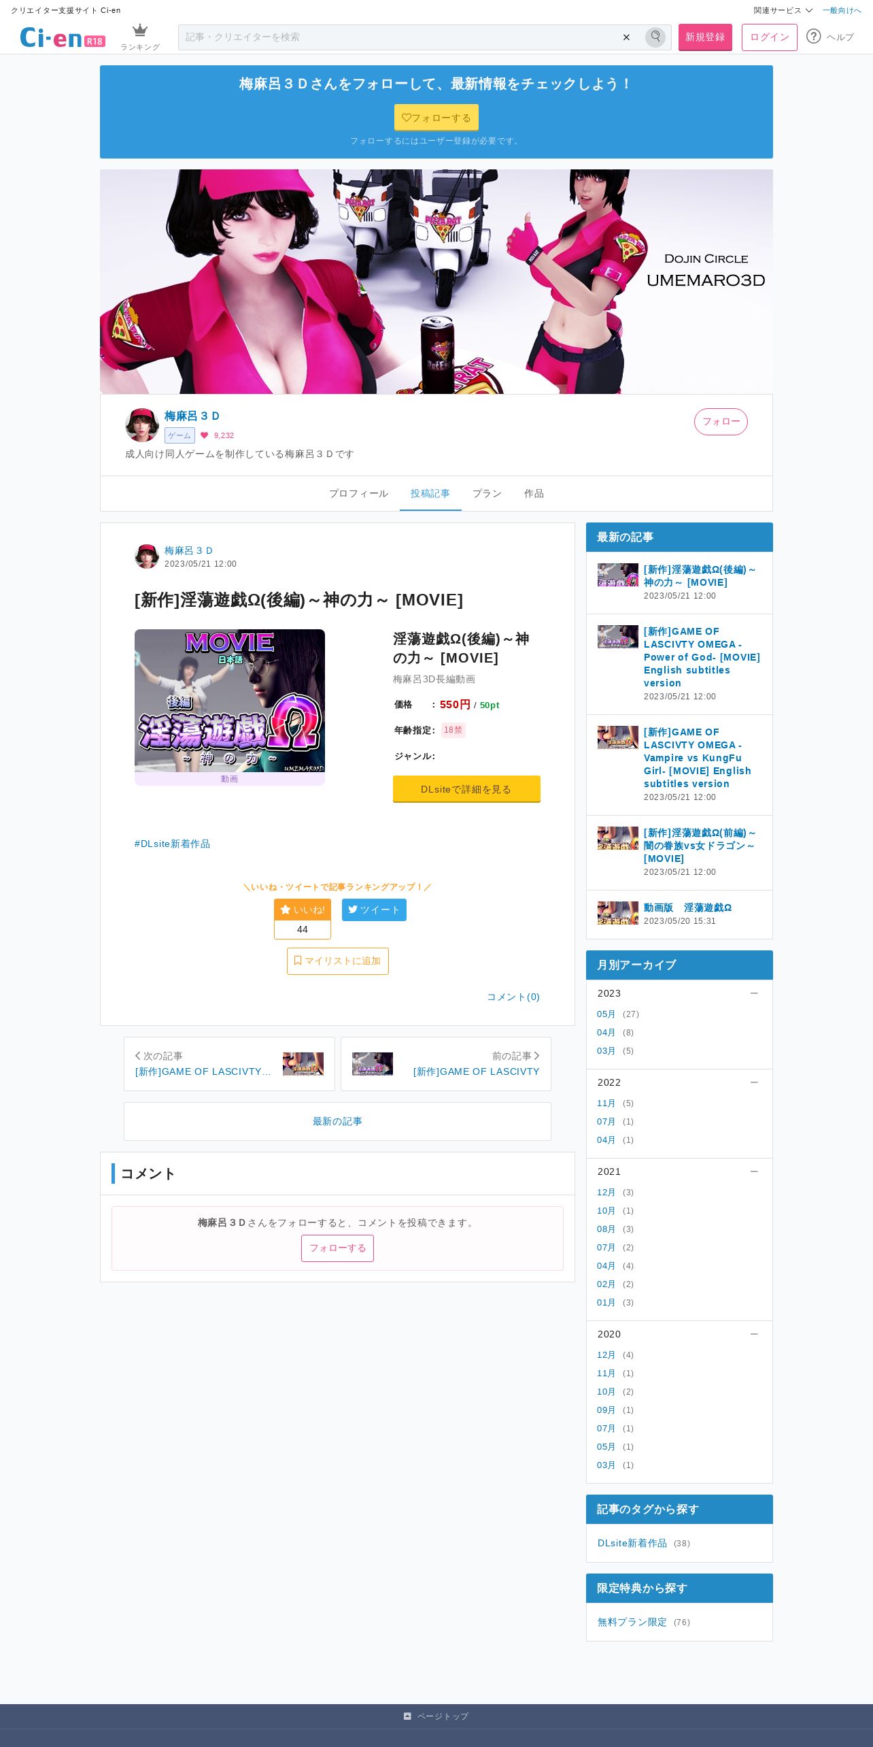Go to 前の記事 with right chevron

(x=446, y=1064)
